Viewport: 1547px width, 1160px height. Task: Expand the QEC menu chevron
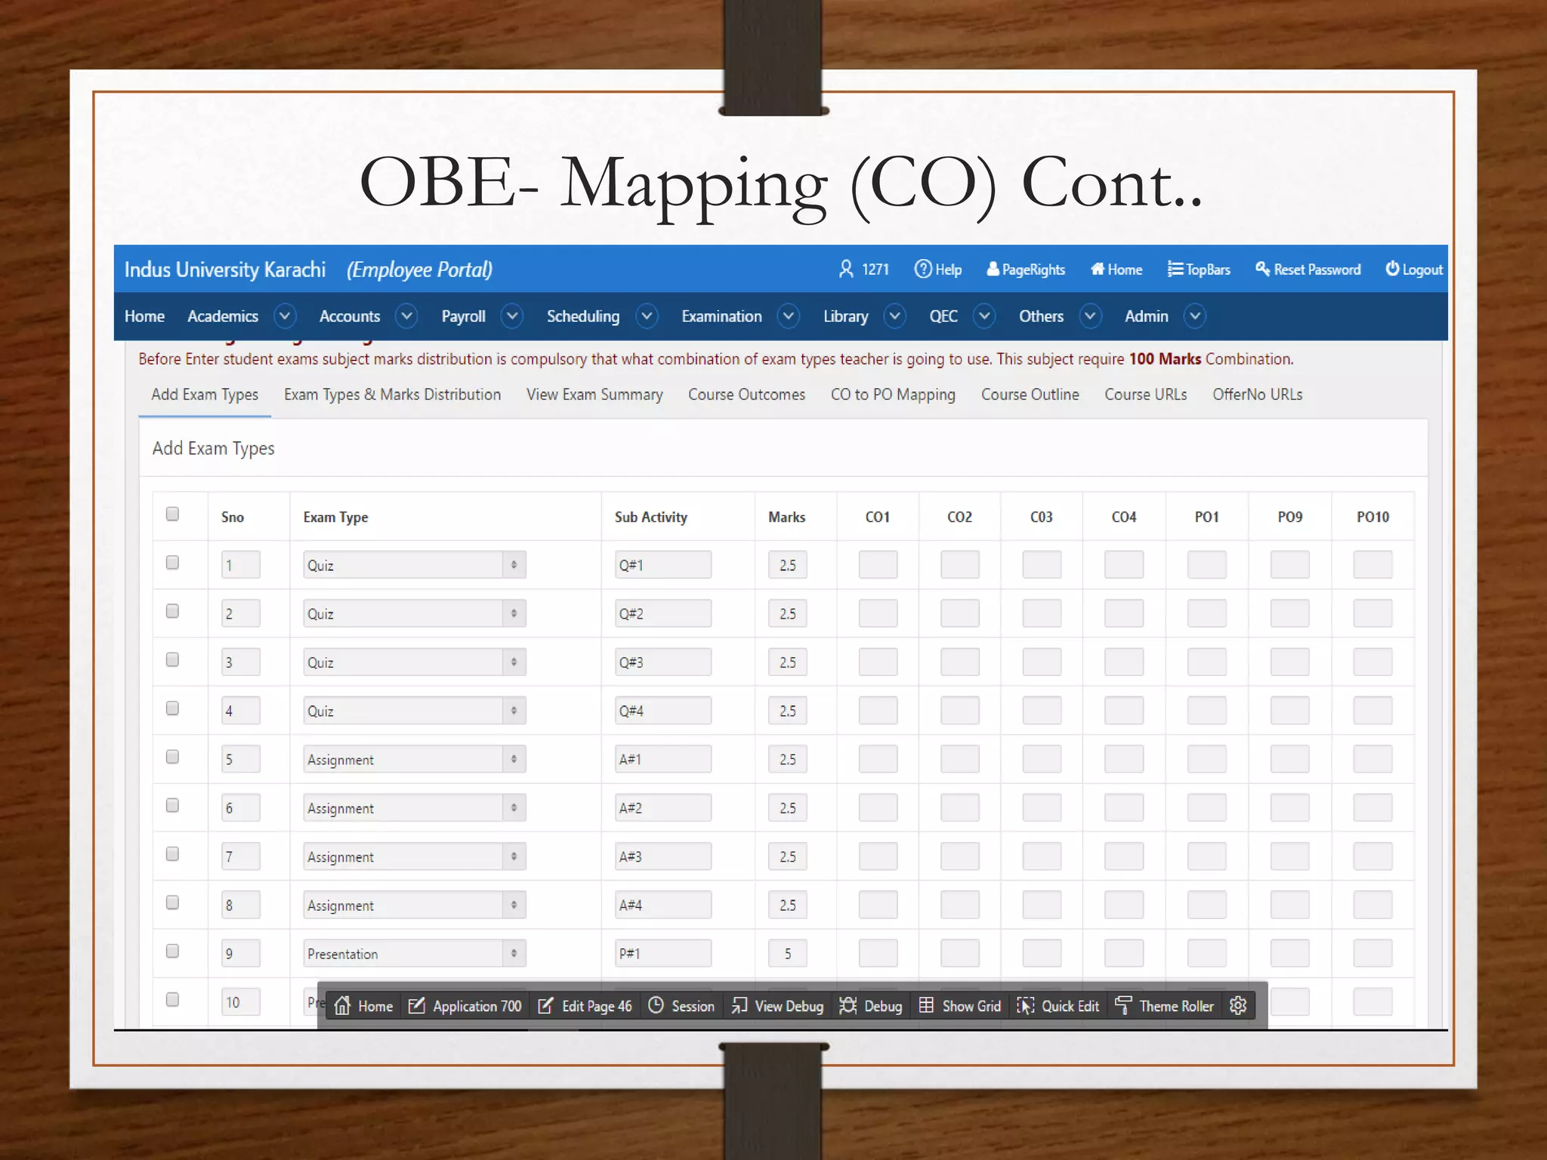tap(984, 316)
